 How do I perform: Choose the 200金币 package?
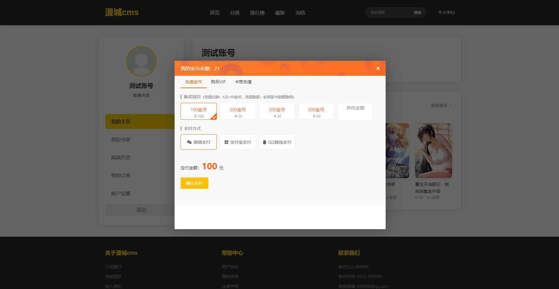click(238, 112)
